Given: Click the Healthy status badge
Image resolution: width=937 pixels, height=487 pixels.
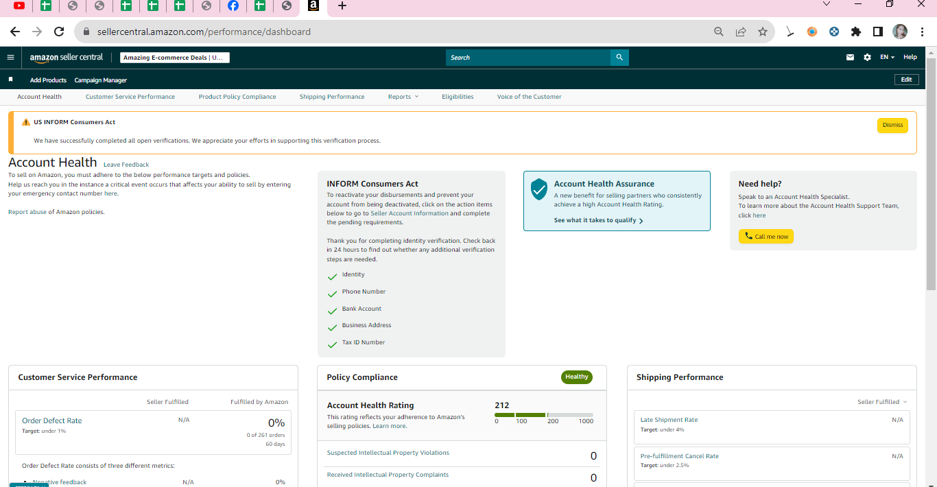Looking at the screenshot, I should 577,377.
